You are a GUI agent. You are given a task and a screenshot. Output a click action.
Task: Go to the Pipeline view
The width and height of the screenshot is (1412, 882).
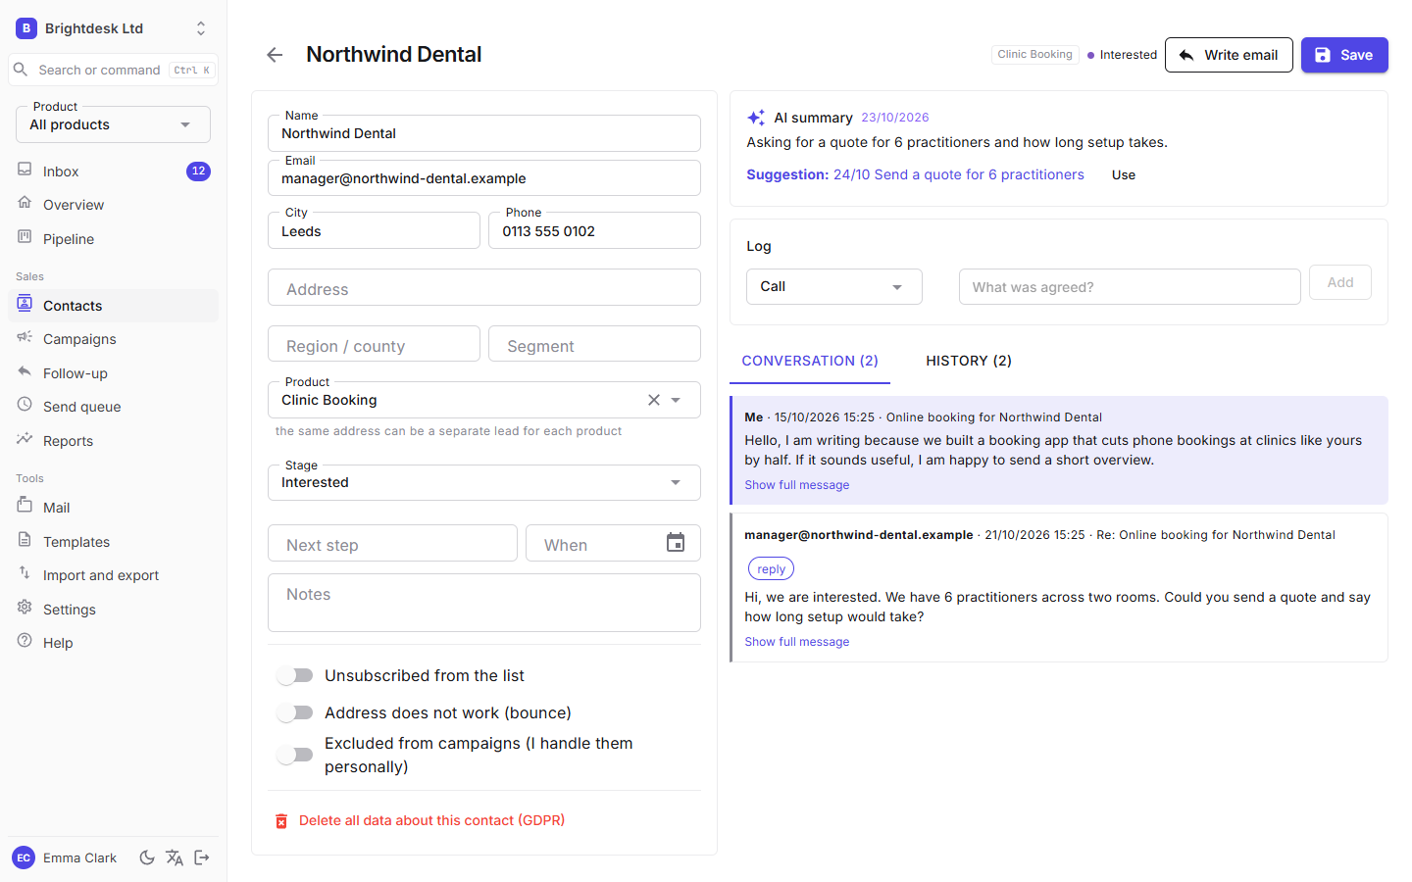[x=114, y=239]
